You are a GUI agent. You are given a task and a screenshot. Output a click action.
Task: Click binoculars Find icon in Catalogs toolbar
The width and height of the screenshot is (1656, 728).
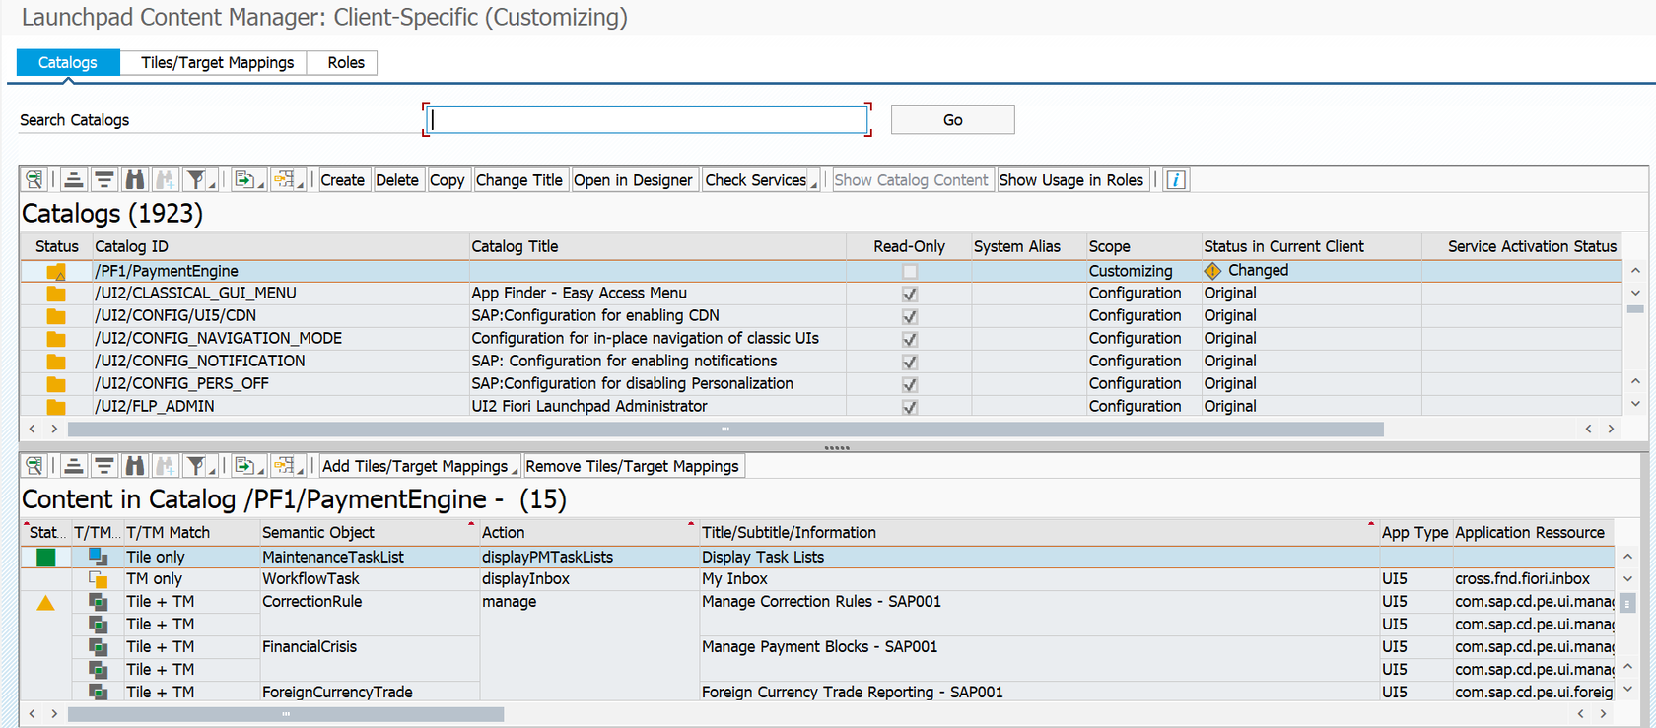pyautogui.click(x=135, y=180)
